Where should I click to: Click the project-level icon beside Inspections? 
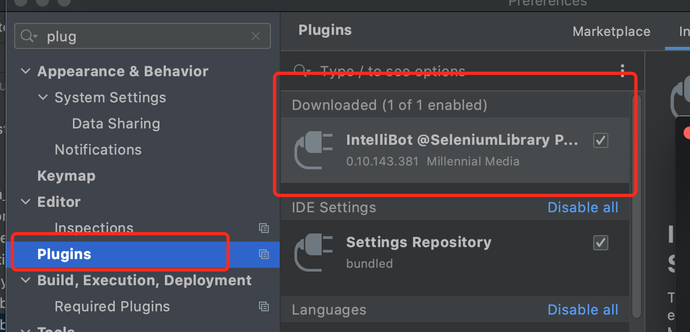[x=264, y=228]
